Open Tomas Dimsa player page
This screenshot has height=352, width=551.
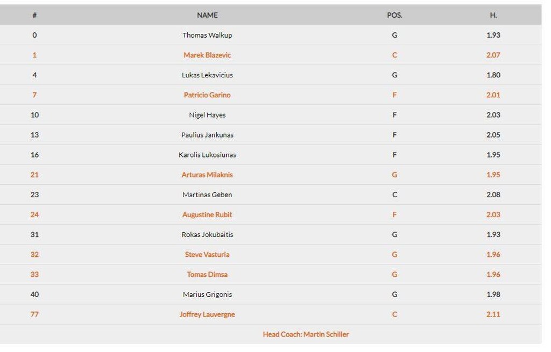point(207,275)
